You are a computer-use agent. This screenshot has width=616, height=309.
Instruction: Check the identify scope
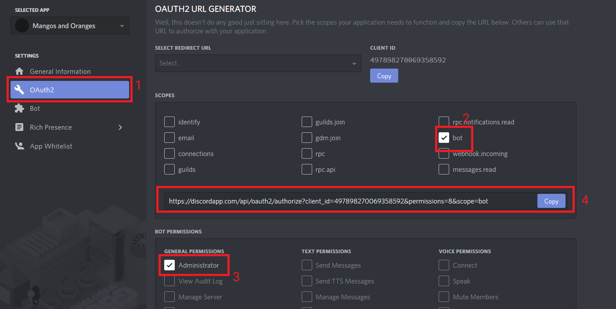click(169, 122)
